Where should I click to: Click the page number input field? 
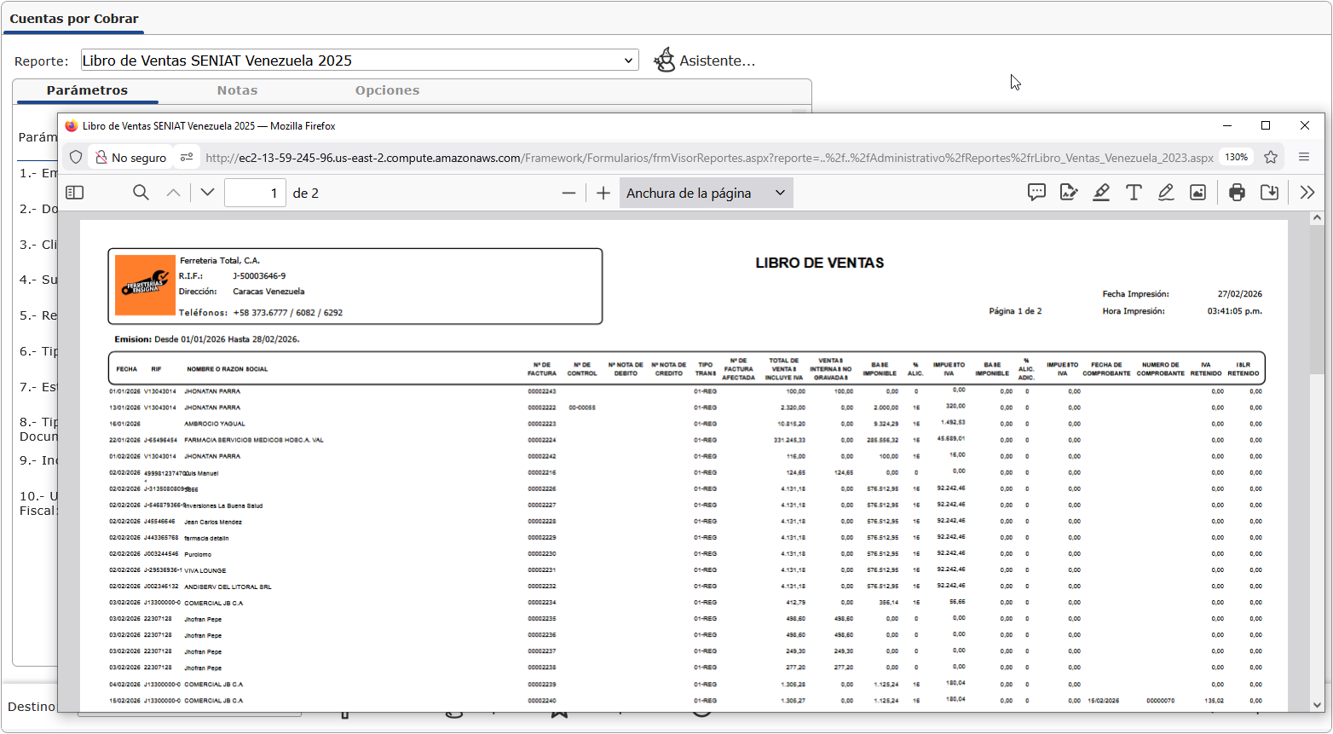tap(255, 194)
